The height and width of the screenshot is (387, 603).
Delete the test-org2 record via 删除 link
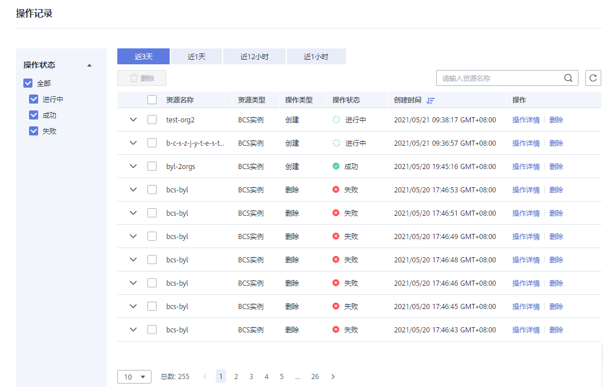(556, 120)
